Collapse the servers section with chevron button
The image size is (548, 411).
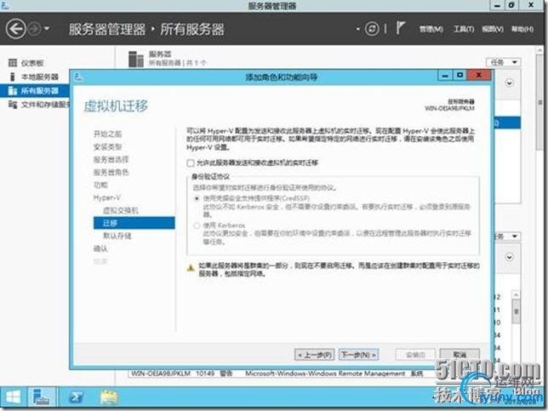click(x=509, y=83)
